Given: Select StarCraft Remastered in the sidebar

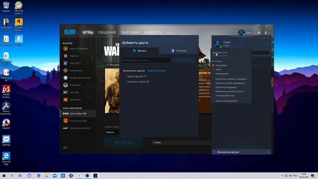Looking at the screenshot, I should click(78, 92).
